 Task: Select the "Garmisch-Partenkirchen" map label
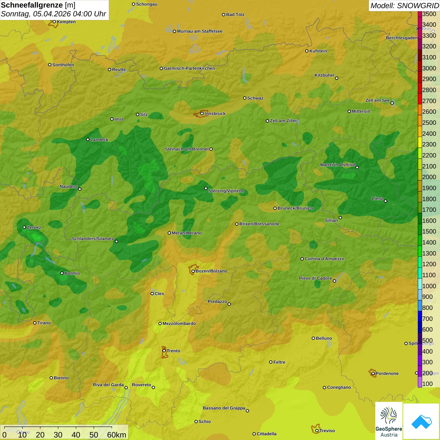coord(190,68)
